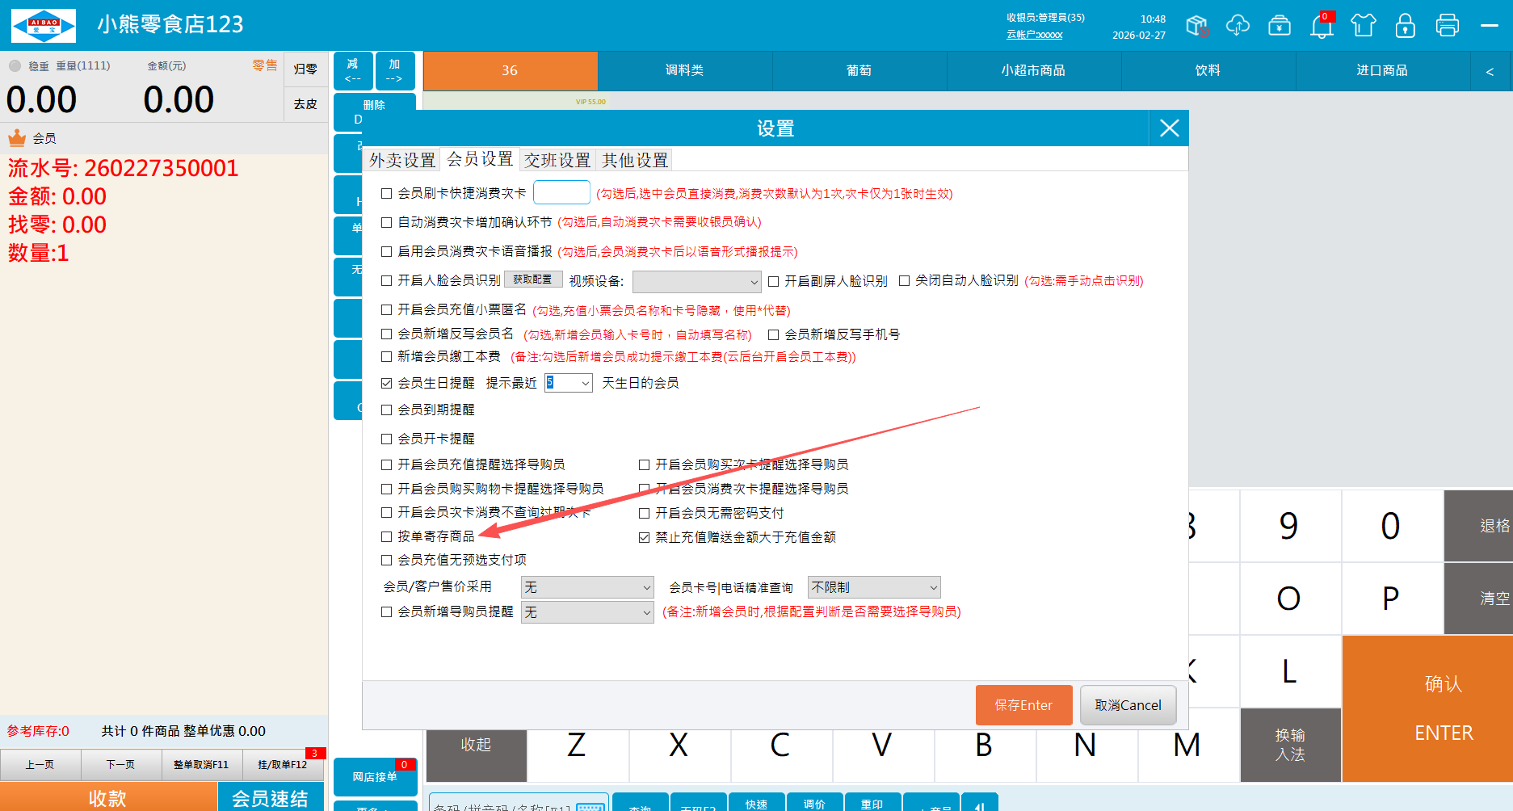
Task: Uncheck the 会员生日提醒 checkbox
Action: tap(387, 383)
